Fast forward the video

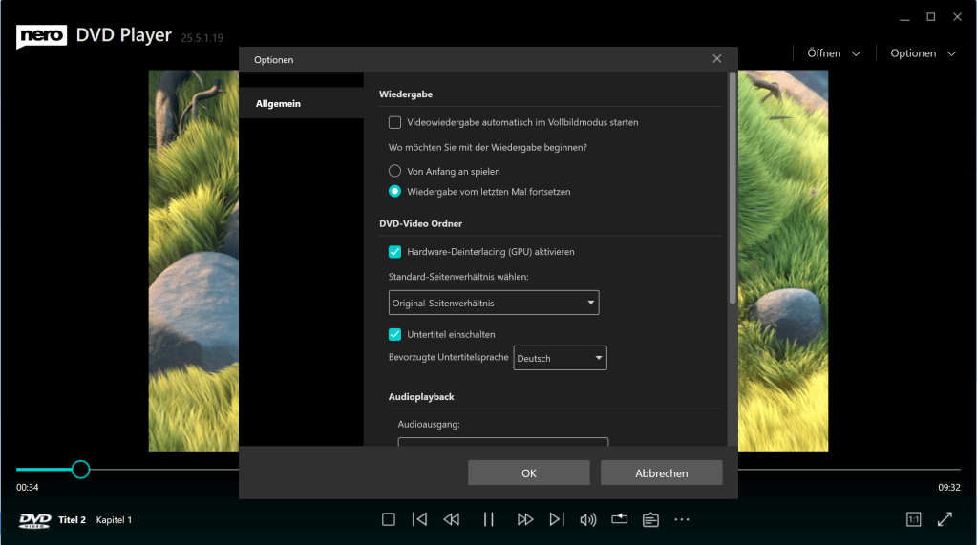point(524,519)
